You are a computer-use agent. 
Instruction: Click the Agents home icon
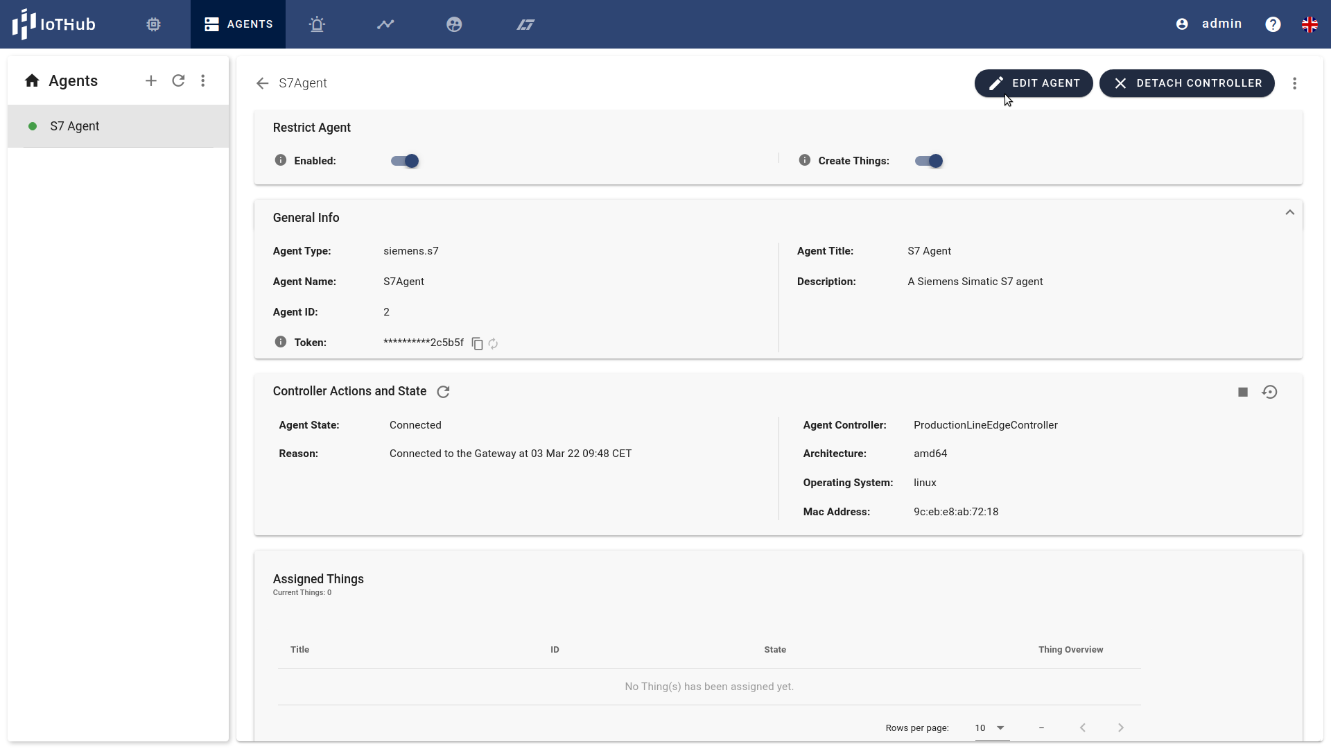pyautogui.click(x=32, y=81)
